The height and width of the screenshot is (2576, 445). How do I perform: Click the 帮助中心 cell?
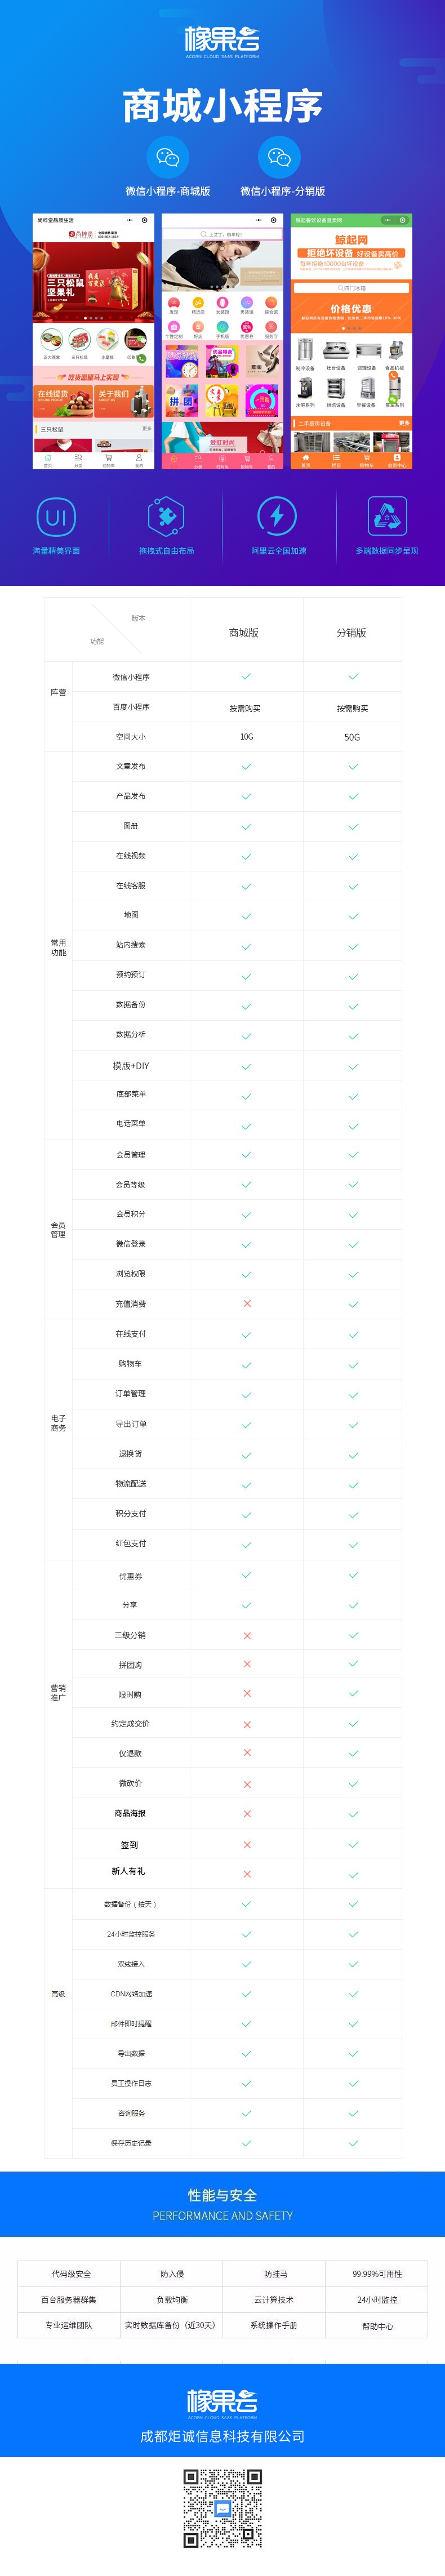[x=377, y=2326]
